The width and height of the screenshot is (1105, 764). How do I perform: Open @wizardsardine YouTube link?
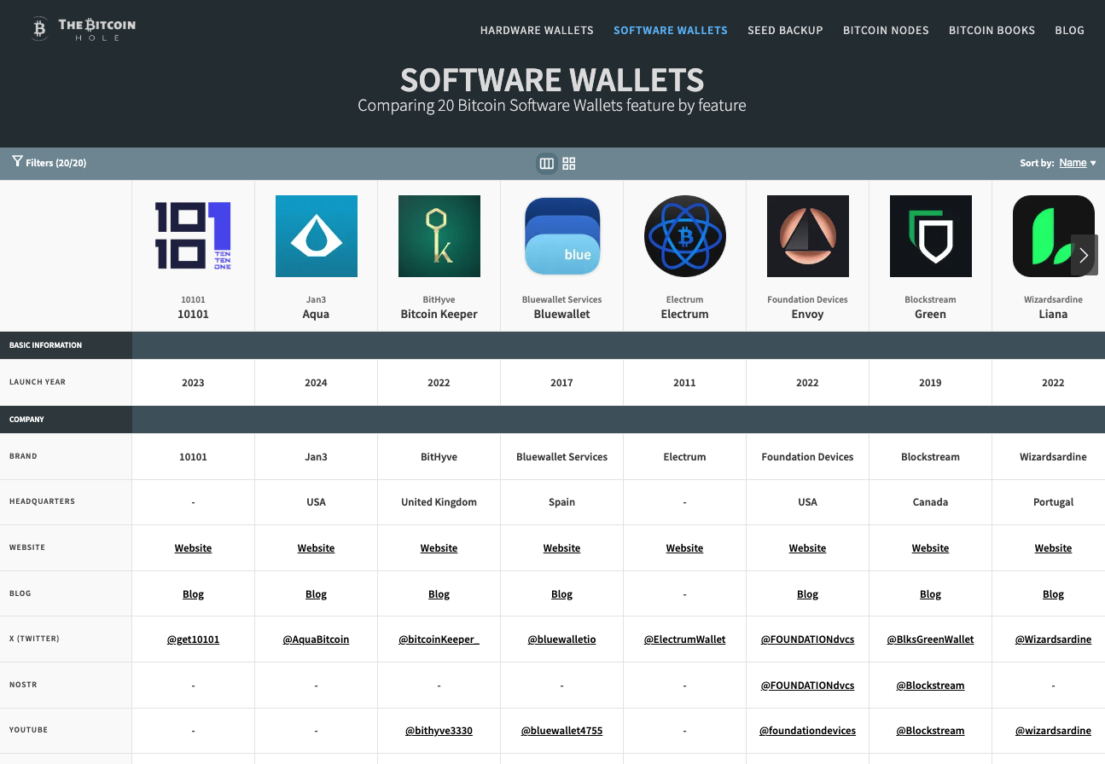click(1054, 731)
